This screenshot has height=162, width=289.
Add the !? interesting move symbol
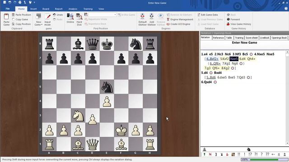point(250,154)
